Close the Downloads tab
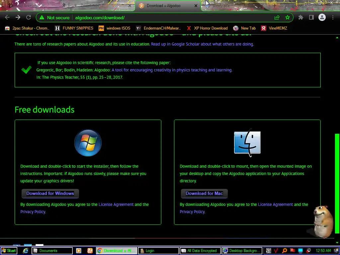Screen dimensions: 340x255 (130, 6)
